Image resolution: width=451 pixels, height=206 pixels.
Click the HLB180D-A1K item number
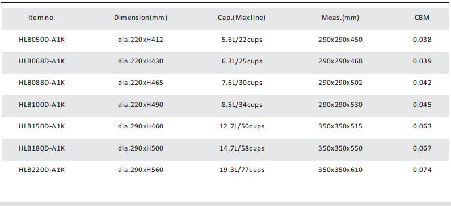pos(42,148)
